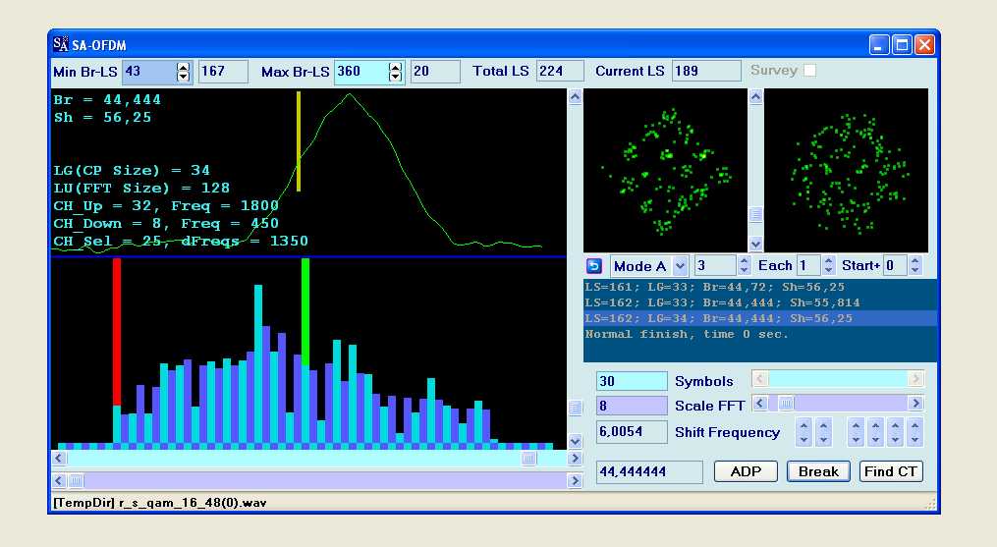Click constellation panel scrollbar up arrow
The height and width of the screenshot is (547, 997).
coord(755,96)
